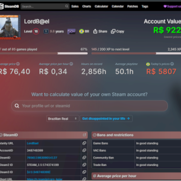Click the LordB@el profile avatar

pos(10,27)
